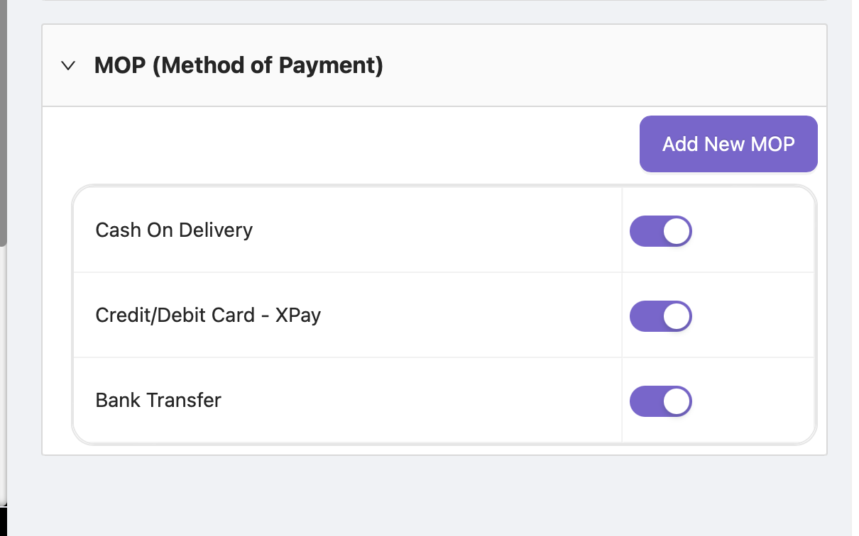Viewport: 859px width, 536px height.
Task: Disable the Cash On Delivery toggle
Action: (x=660, y=231)
